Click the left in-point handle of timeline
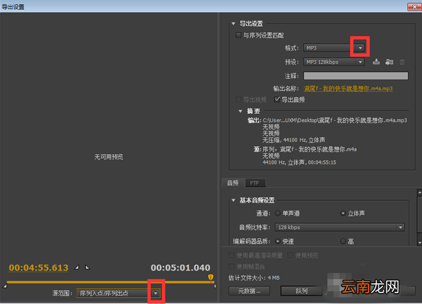 tap(5, 286)
